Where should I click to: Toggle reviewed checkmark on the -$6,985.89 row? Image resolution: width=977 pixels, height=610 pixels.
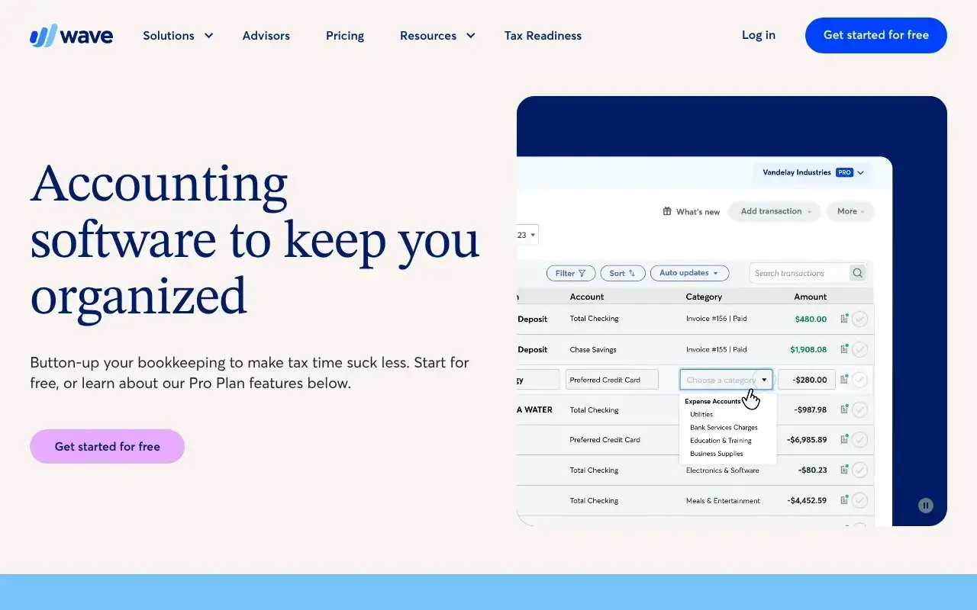[860, 440]
